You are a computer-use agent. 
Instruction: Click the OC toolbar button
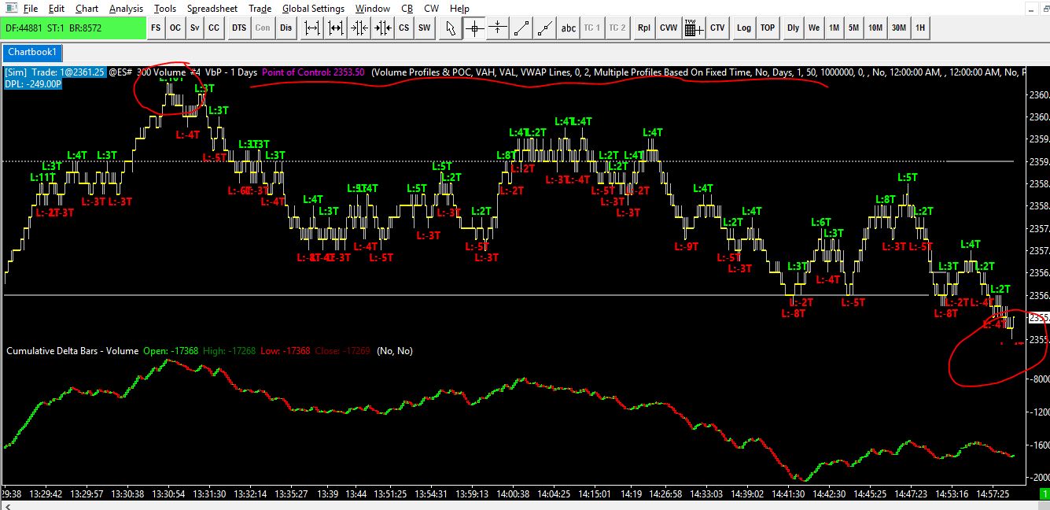click(x=175, y=28)
